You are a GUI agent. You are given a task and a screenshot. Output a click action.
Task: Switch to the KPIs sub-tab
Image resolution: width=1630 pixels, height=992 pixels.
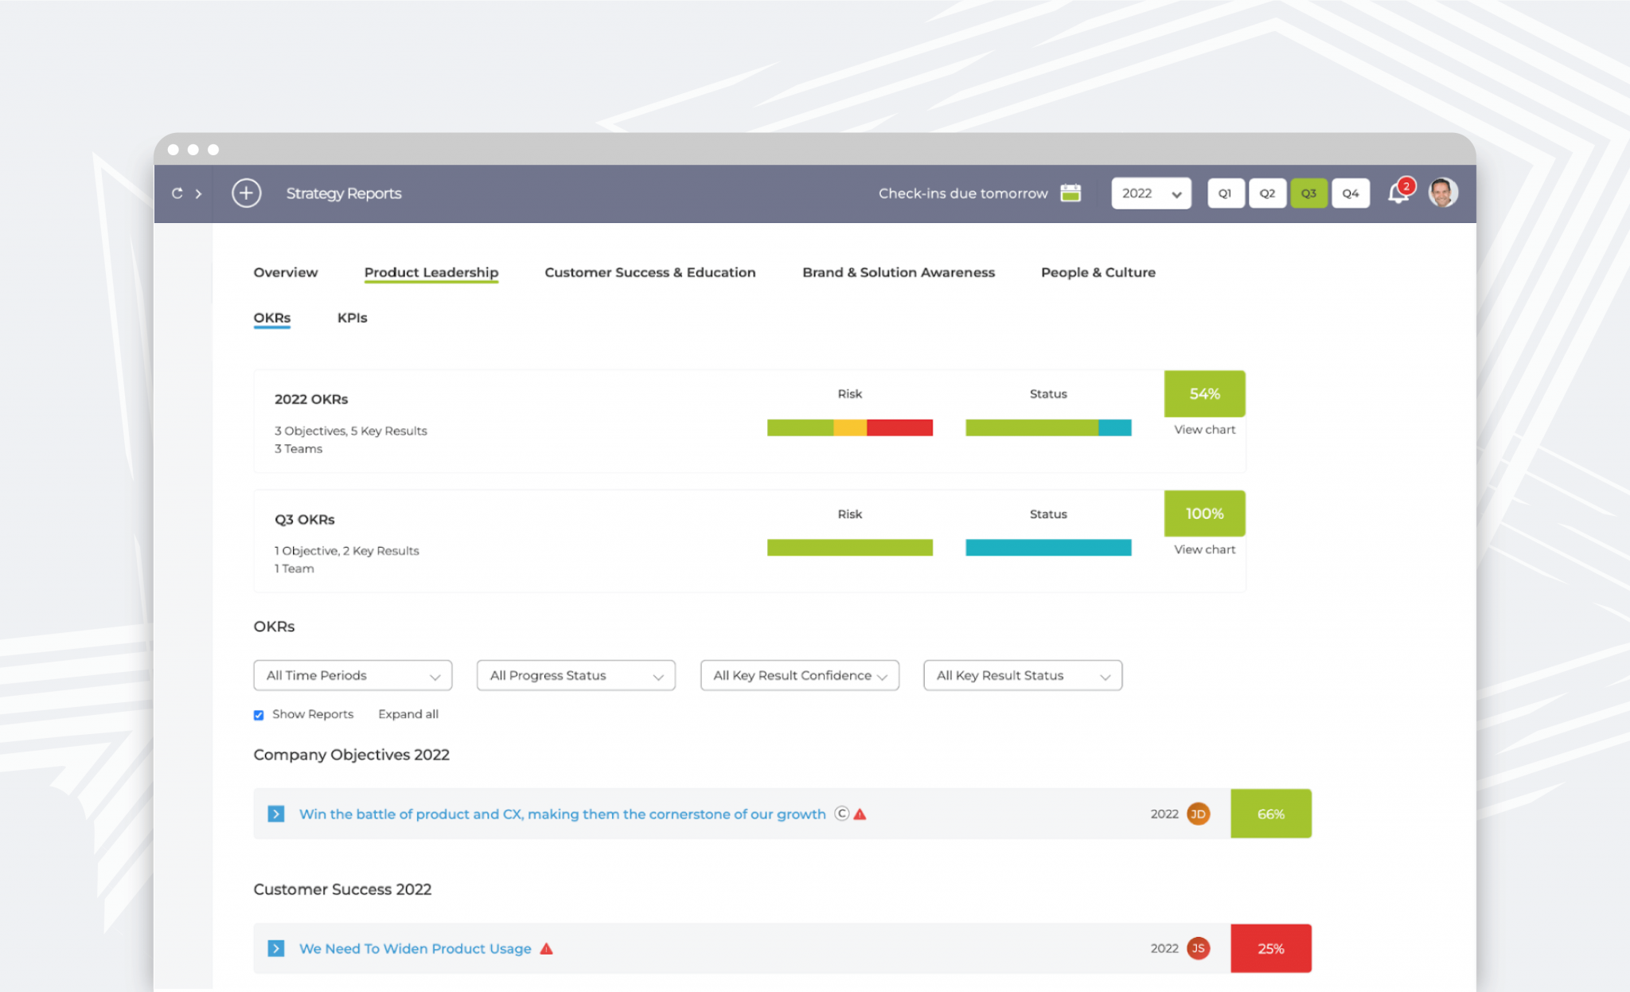352,318
